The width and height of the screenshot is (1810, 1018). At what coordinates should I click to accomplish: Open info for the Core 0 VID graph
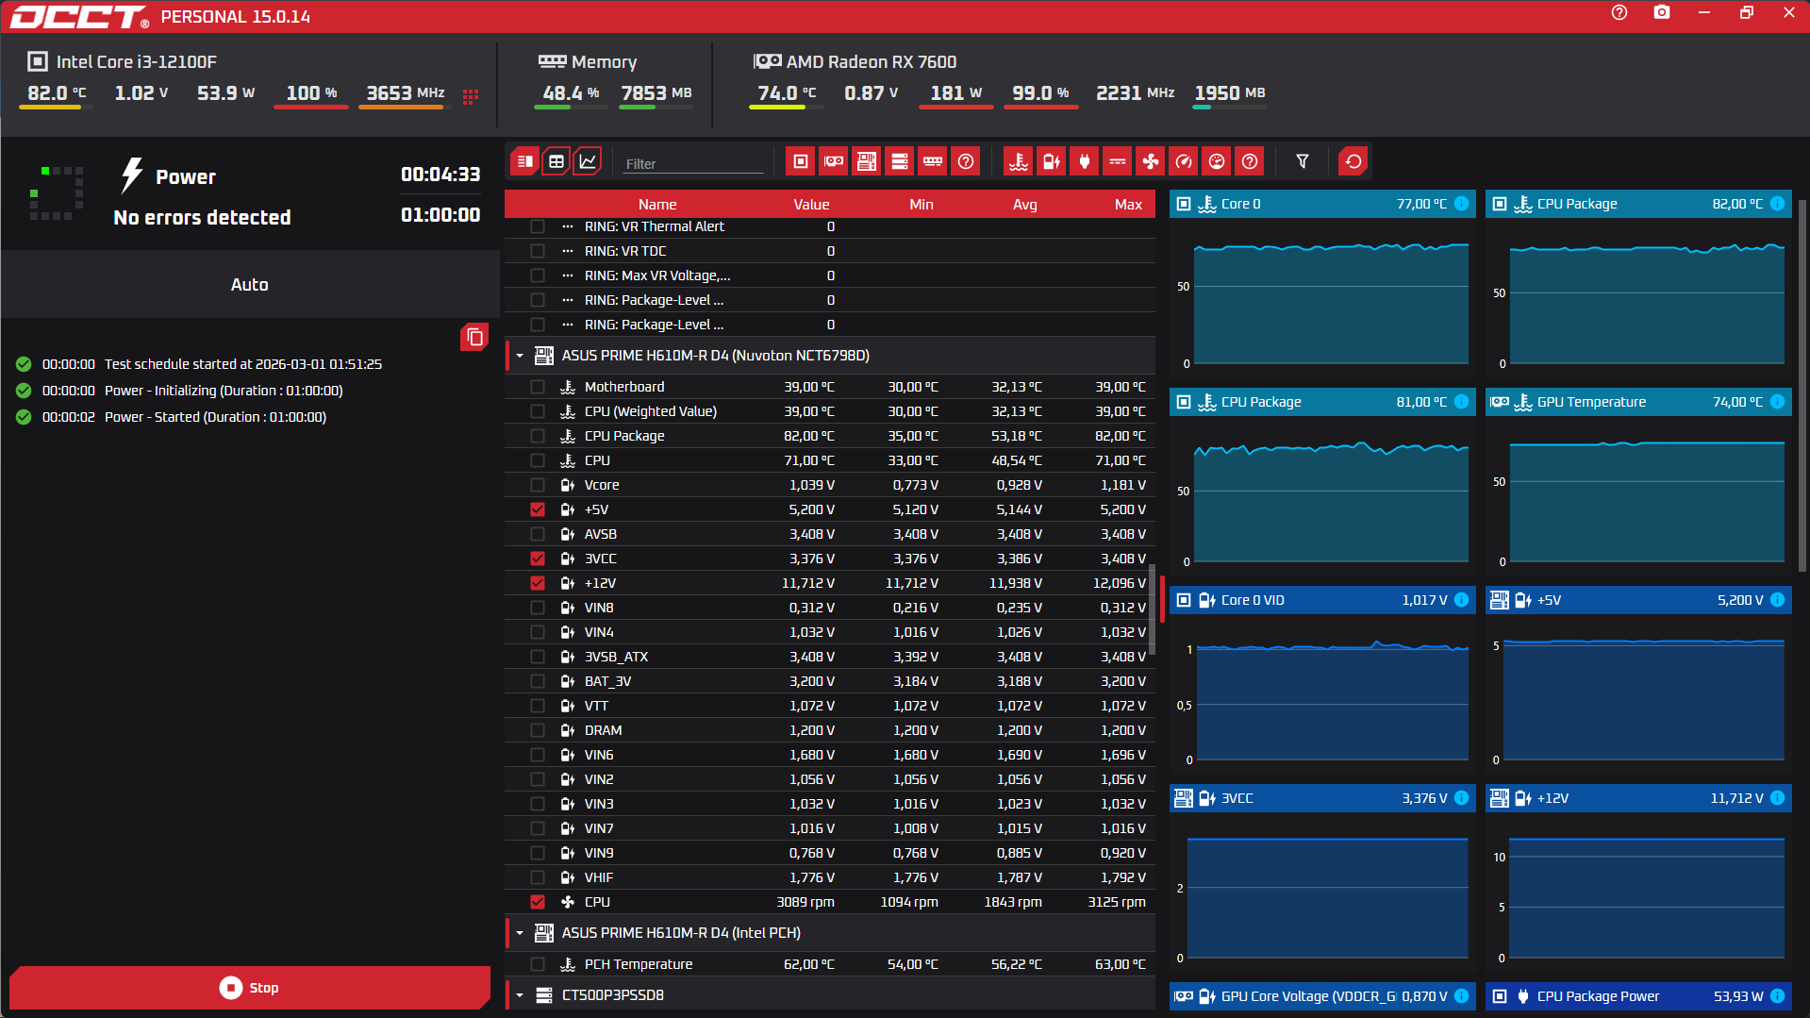(x=1461, y=600)
